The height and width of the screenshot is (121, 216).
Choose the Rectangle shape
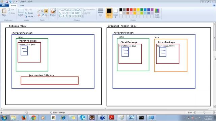(70, 10)
